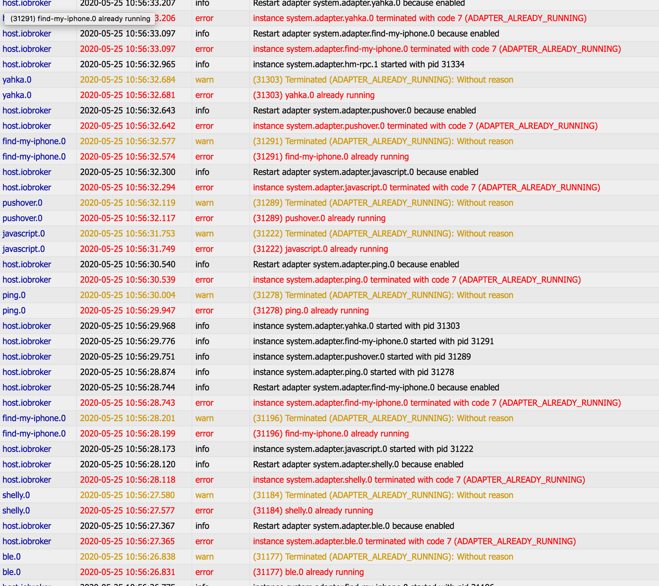Click message 'system.adapter.hm-rpc.1 started with pid 31334'
The image size is (659, 586).
point(359,64)
